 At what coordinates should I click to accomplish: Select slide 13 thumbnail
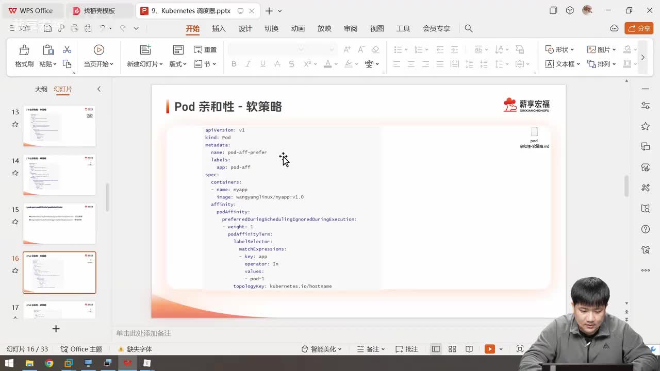(59, 126)
